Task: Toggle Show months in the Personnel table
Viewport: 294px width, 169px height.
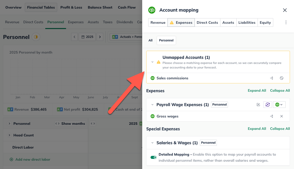Action: (70, 124)
